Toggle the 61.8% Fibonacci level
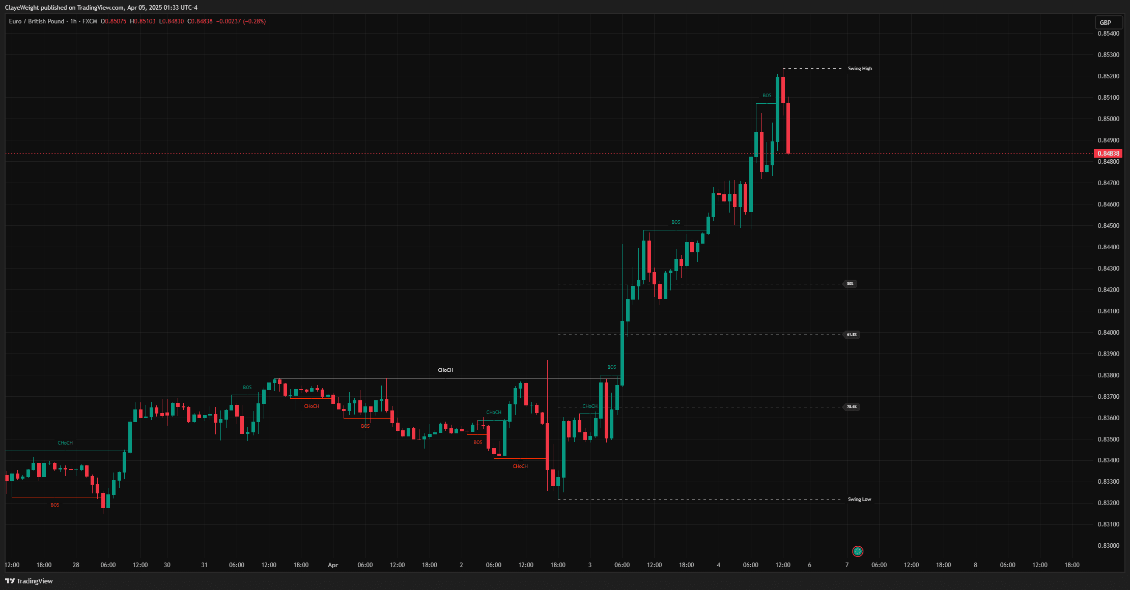The image size is (1130, 590). click(850, 334)
